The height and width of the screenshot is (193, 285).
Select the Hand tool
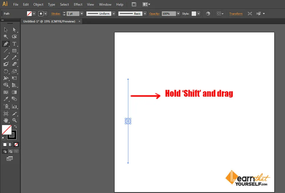(x=6, y=120)
